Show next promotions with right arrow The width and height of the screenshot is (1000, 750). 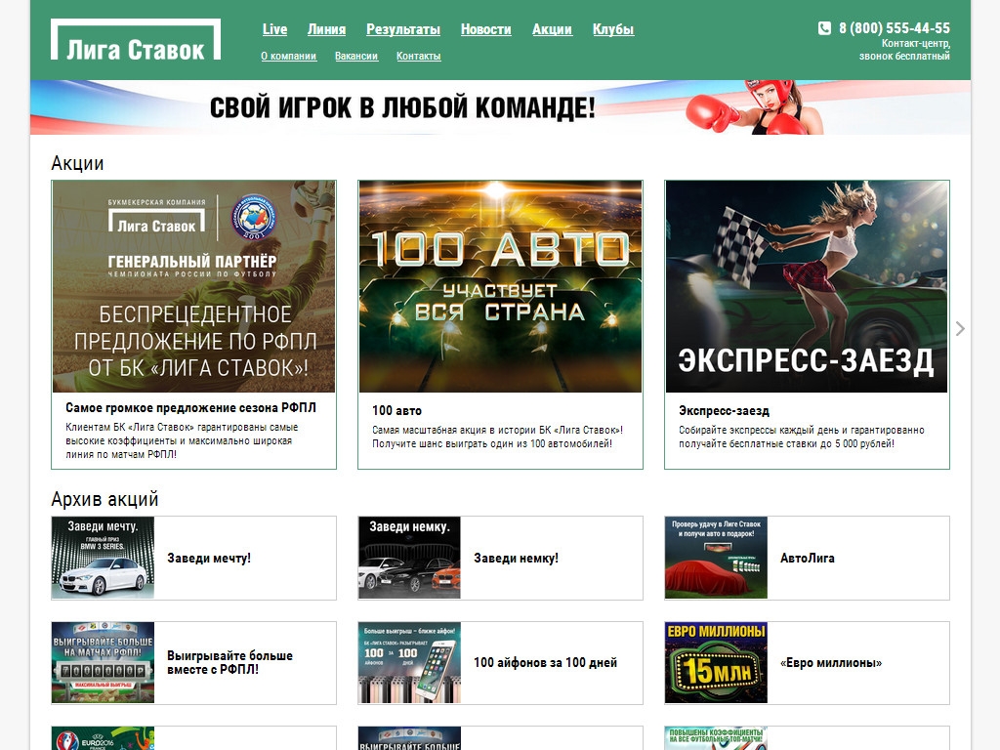pos(960,329)
